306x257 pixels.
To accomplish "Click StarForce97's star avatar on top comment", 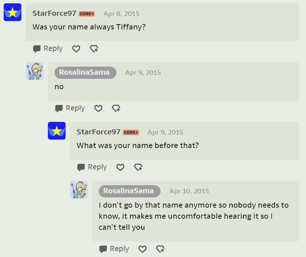I will click(13, 12).
